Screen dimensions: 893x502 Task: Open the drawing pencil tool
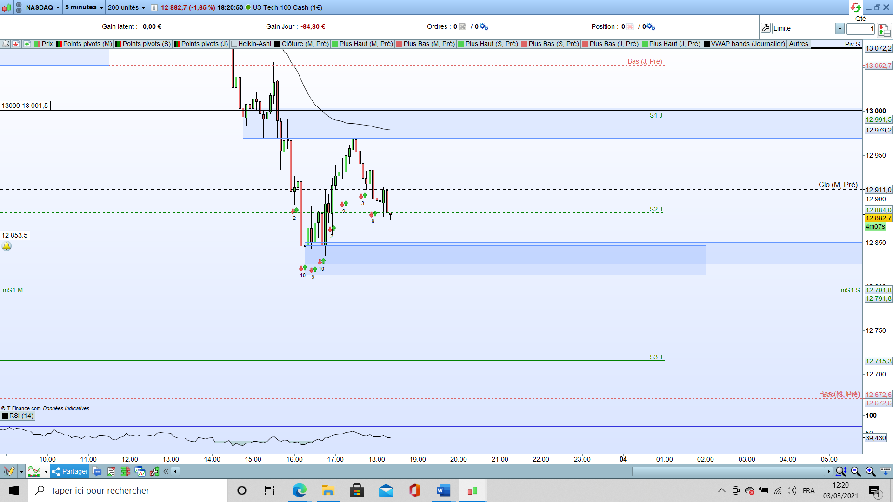click(9, 471)
